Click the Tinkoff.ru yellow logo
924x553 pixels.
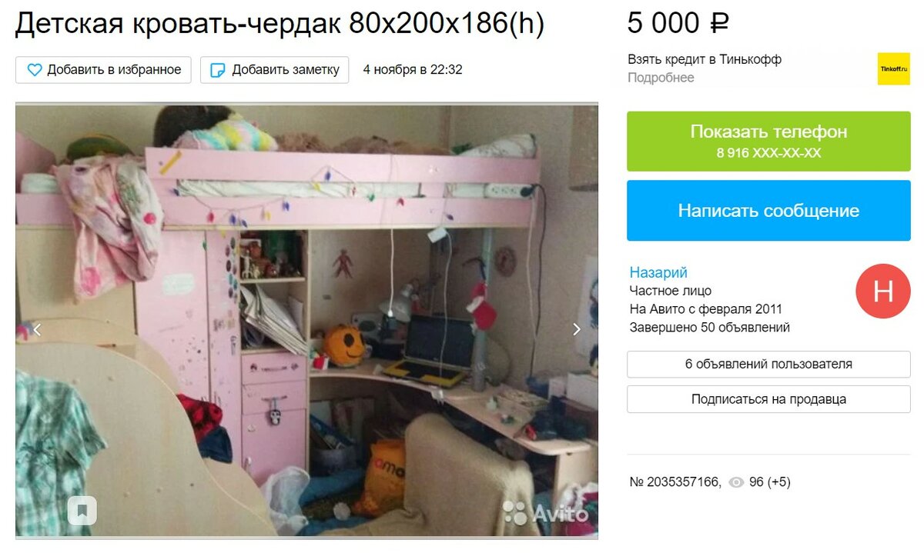pyautogui.click(x=893, y=68)
